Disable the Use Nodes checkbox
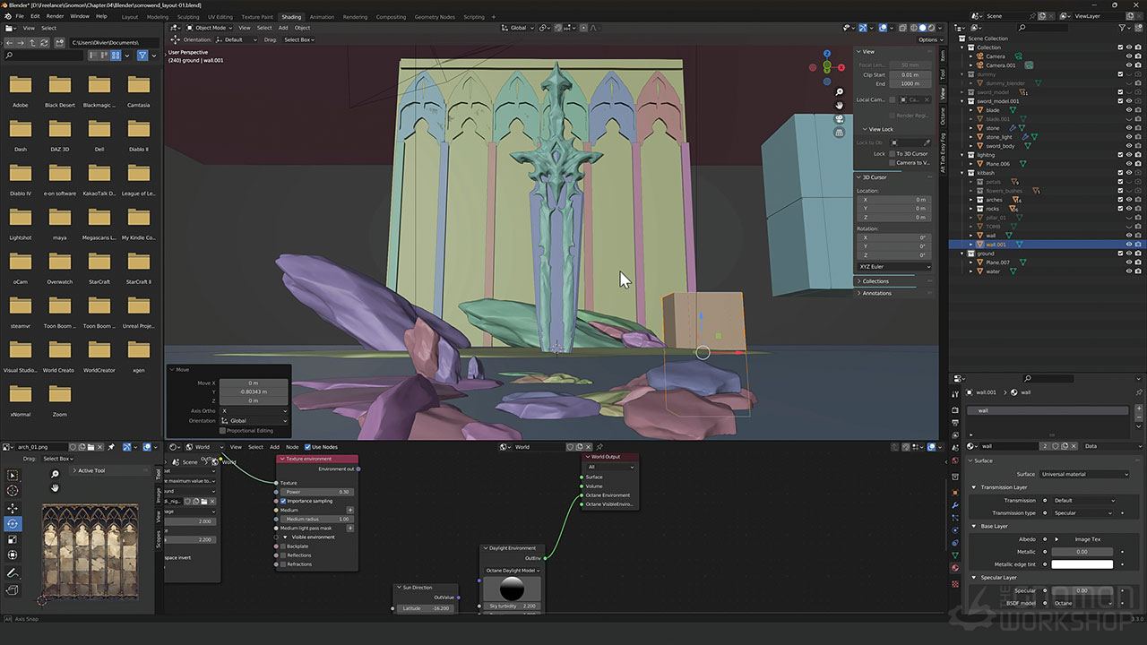1147x645 pixels. (307, 447)
